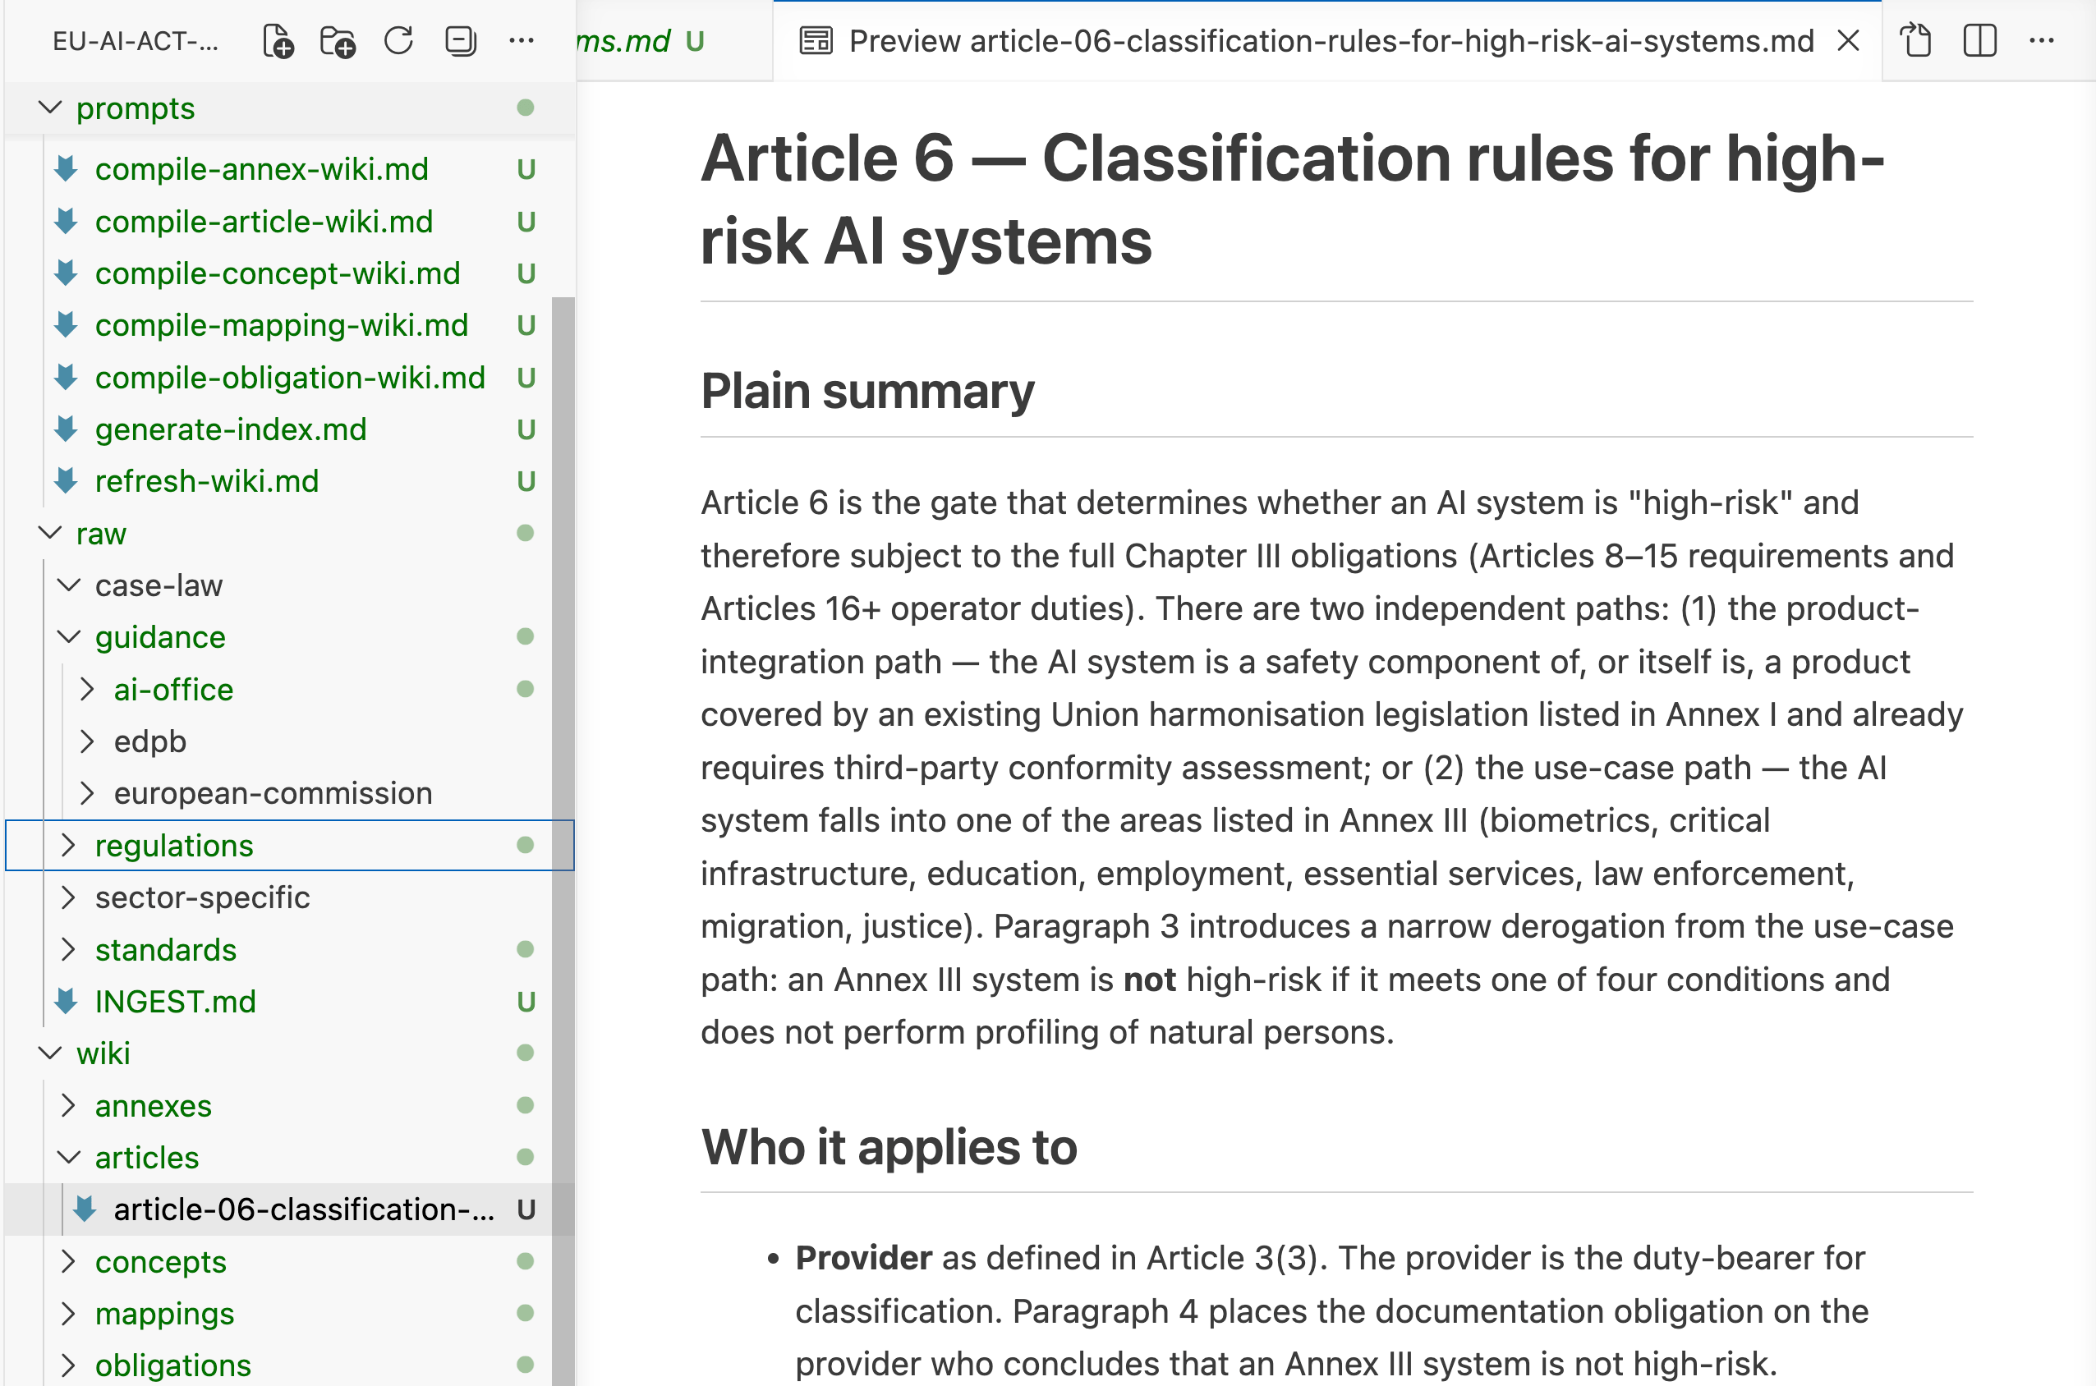Split the editor to the right
Viewport: 2096px width, 1386px height.
pyautogui.click(x=1979, y=41)
